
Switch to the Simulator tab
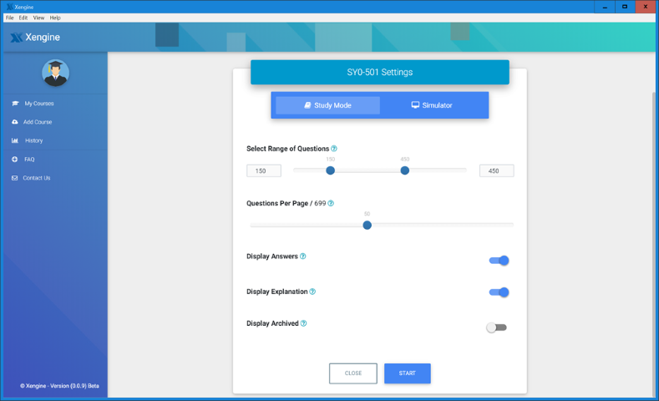[x=432, y=105]
